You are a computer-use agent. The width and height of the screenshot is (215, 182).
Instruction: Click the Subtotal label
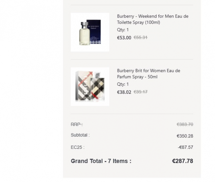(x=80, y=135)
